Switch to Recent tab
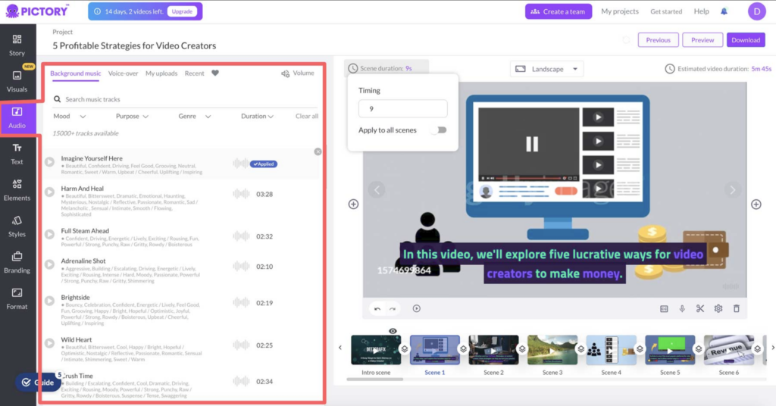Viewport: 776px width, 406px height. coord(195,73)
